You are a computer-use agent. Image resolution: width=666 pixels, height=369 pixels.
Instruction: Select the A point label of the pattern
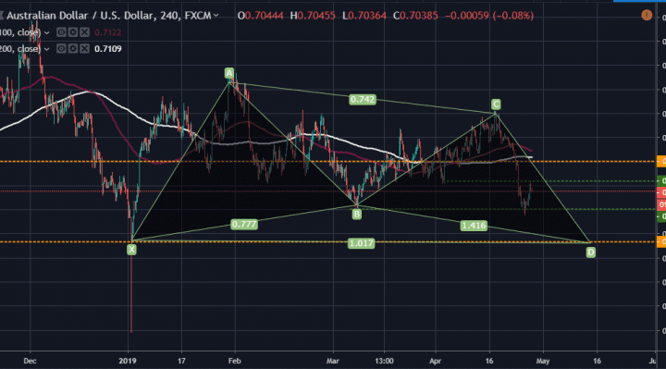tap(229, 73)
